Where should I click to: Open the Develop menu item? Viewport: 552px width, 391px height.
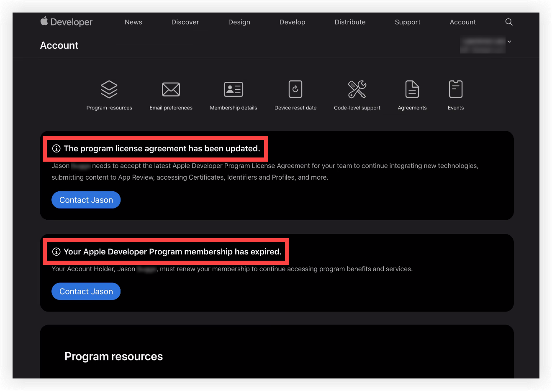(293, 22)
